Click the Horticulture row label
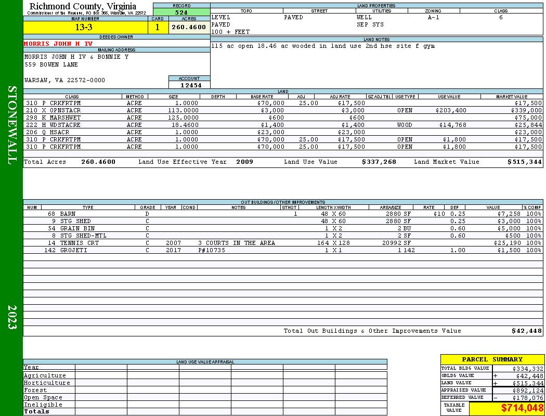This screenshot has height=416, width=546. coord(47,383)
